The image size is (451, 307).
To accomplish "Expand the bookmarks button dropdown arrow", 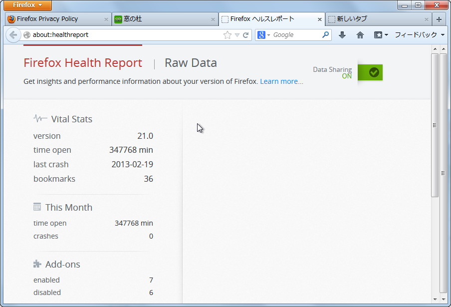I will click(386, 35).
